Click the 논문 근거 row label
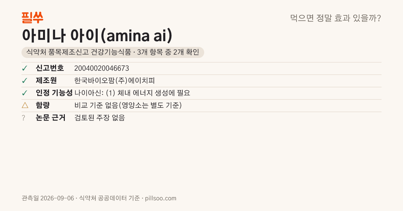This screenshot has width=403, height=211. [50, 118]
